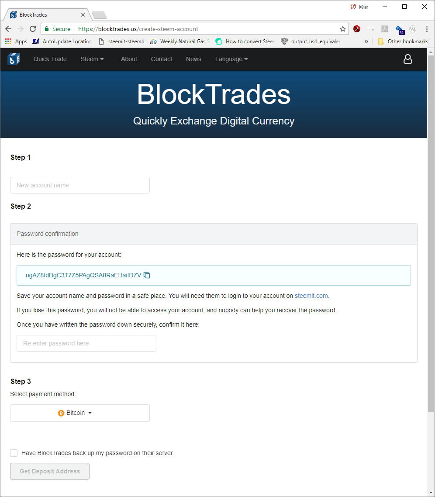
Task: Click Quickly Exchange Digital Currency subtitle
Action: click(214, 121)
